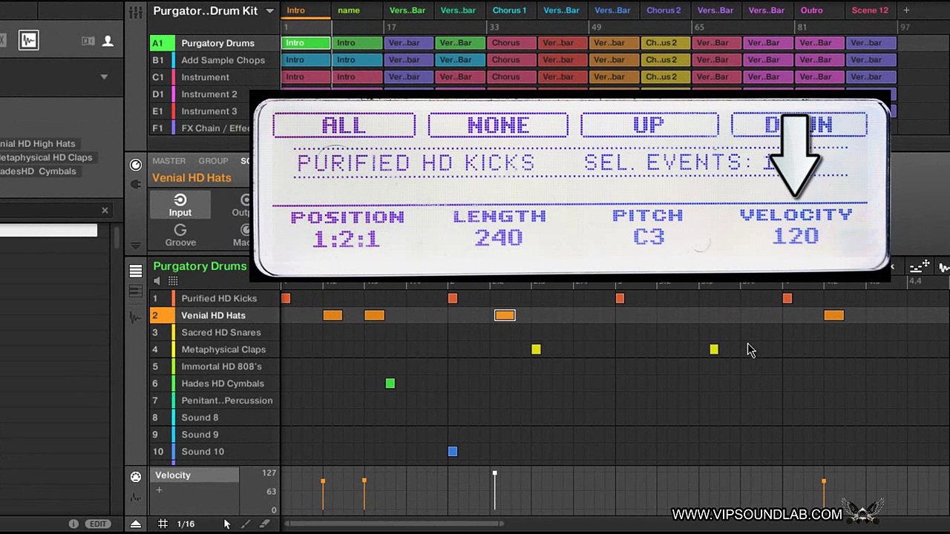Select the blue Sound 10 note
The height and width of the screenshot is (534, 950).
453,452
